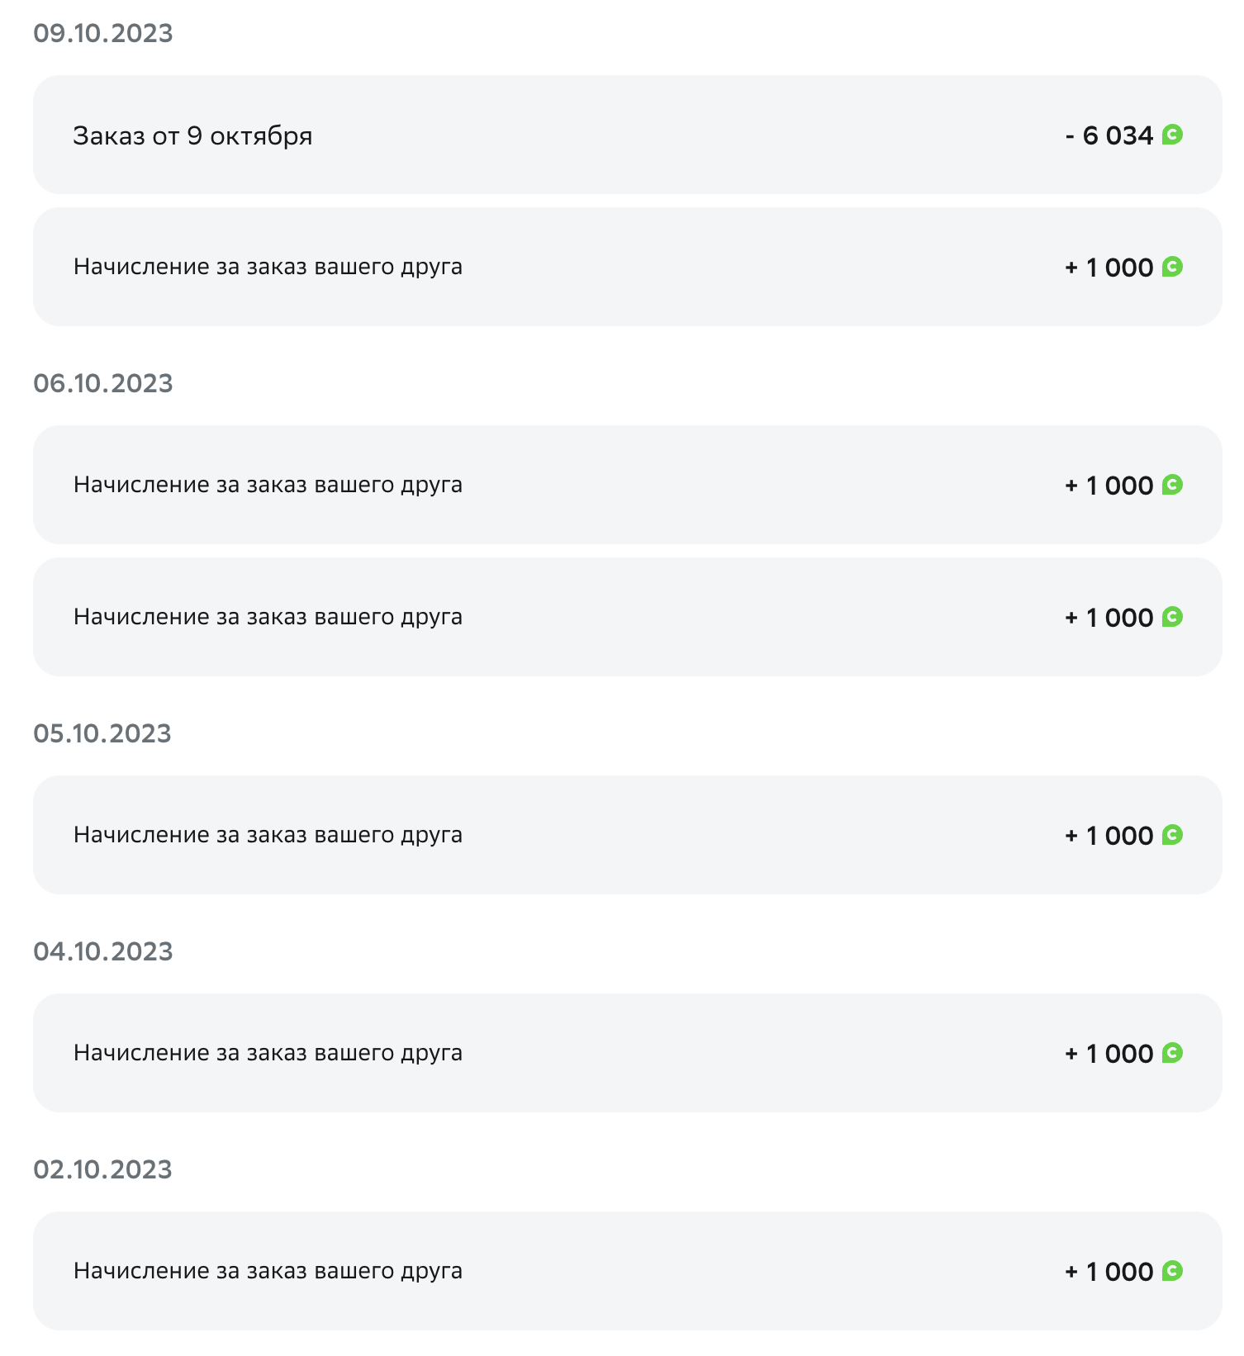Image resolution: width=1244 pixels, height=1356 pixels.
Task: Open the accrual entry dated 05.10.2023
Action: 627,835
